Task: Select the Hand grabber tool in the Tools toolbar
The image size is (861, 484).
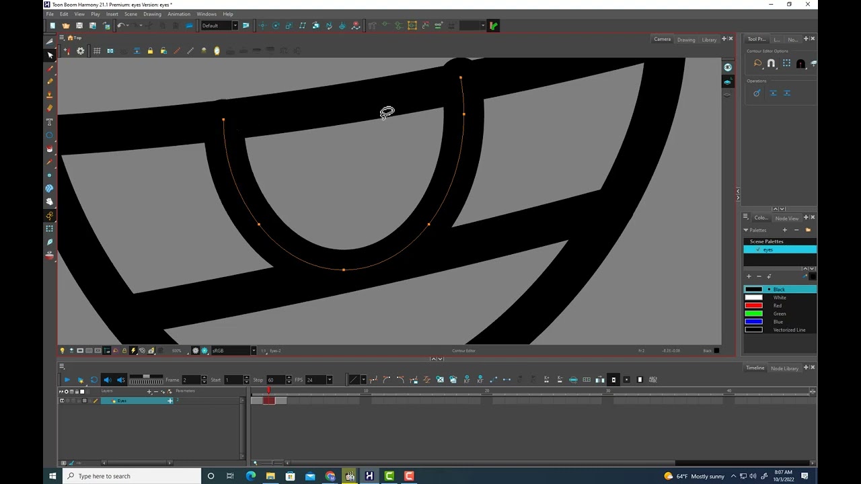Action: coord(50,202)
